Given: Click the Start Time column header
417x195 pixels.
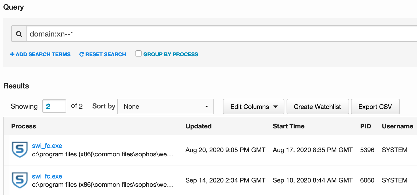Looking at the screenshot, I should 288,126.
